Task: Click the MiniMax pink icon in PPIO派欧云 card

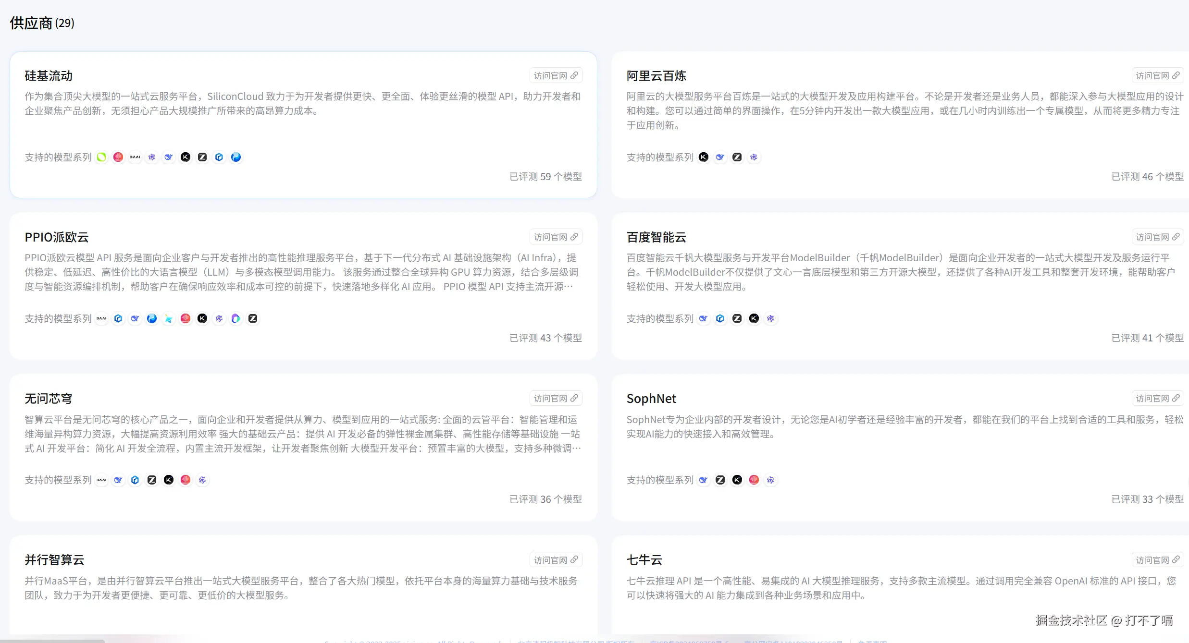Action: pos(186,318)
